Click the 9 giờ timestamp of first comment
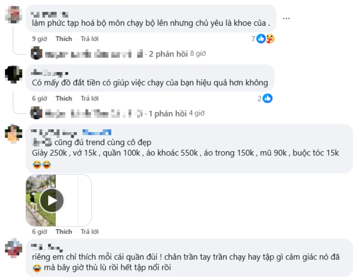This screenshot has width=359, height=280. [x=39, y=39]
